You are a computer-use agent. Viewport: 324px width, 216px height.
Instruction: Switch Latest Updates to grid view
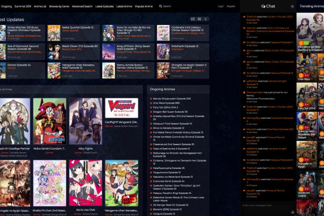199,19
